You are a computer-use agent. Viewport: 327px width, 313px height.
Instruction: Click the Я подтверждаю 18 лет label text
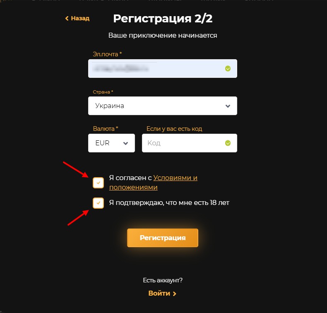pyautogui.click(x=169, y=203)
